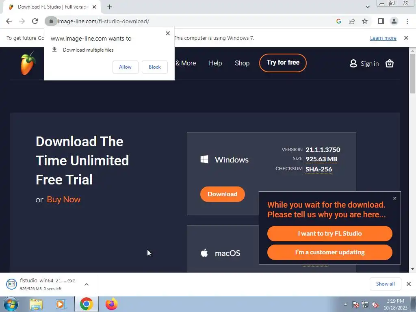
Task: Open a new tab with the plus icon
Action: (110, 7)
